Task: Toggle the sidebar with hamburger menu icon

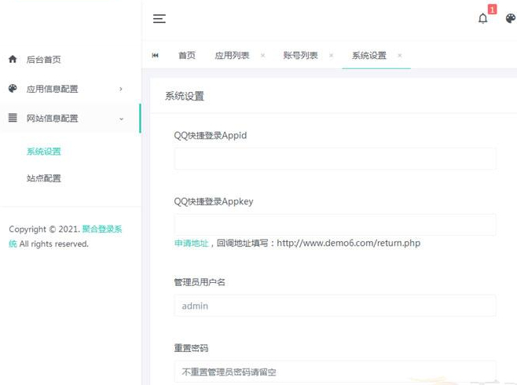Action: [159, 18]
